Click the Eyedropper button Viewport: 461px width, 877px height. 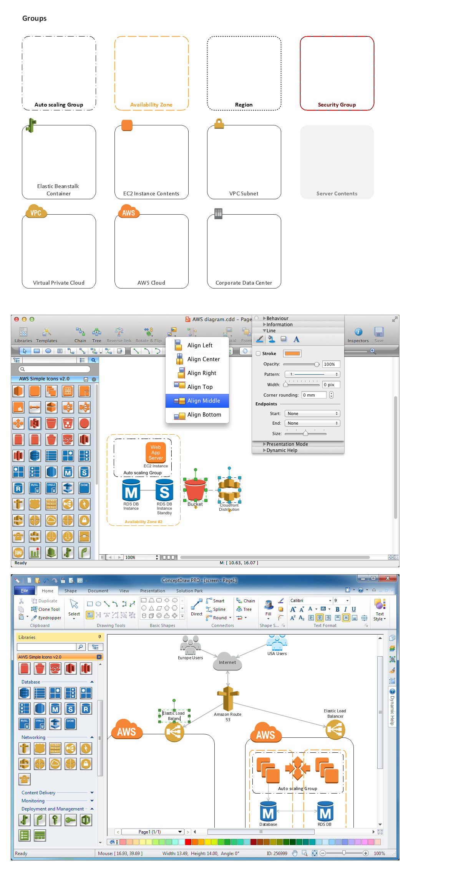[x=46, y=618]
